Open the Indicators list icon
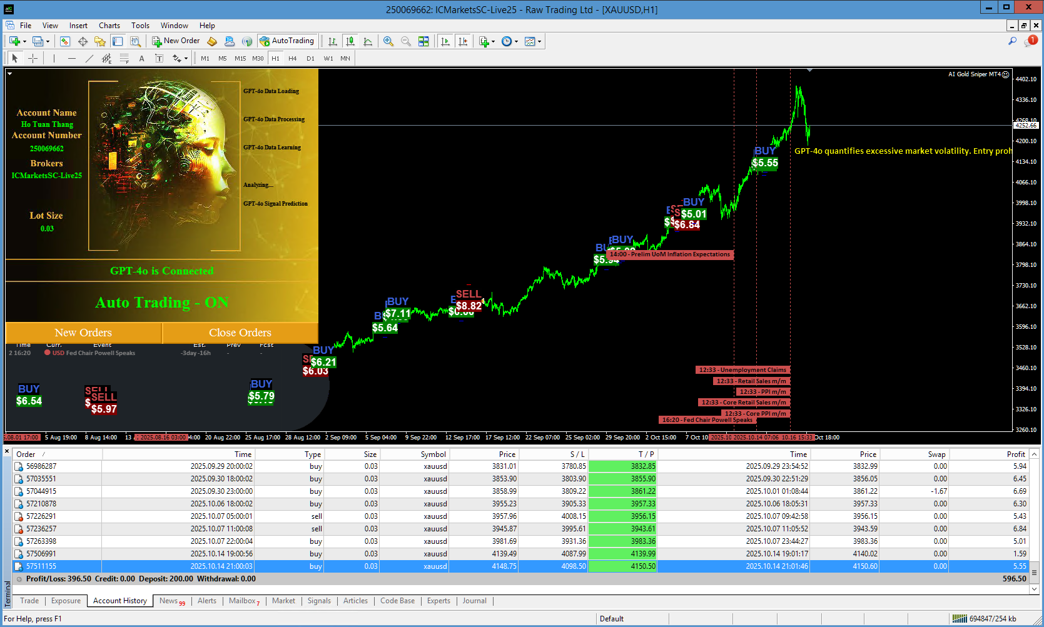1044x627 pixels. pyautogui.click(x=484, y=41)
